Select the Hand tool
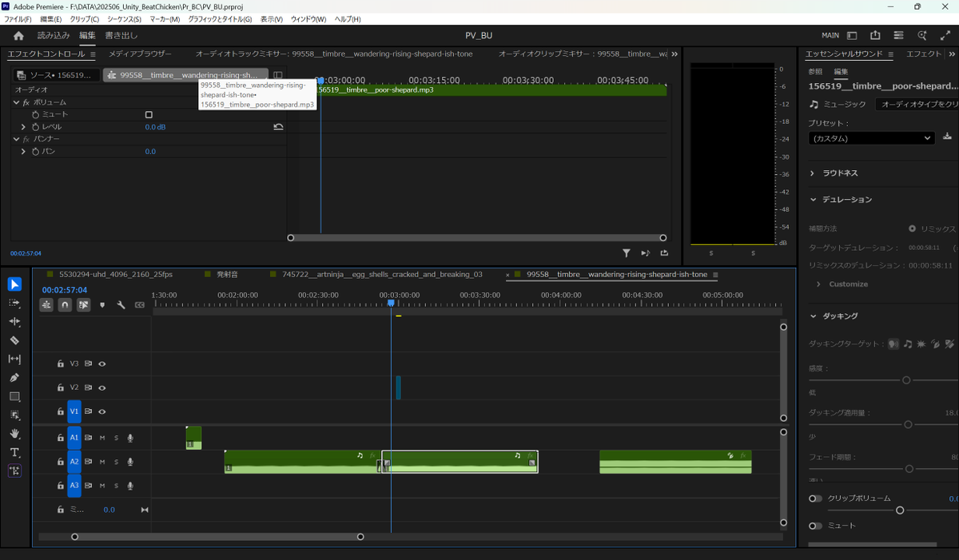Image resolution: width=959 pixels, height=560 pixels. [14, 434]
